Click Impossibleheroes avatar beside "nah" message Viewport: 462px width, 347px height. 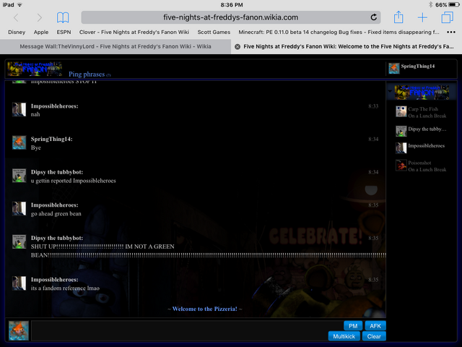point(19,109)
